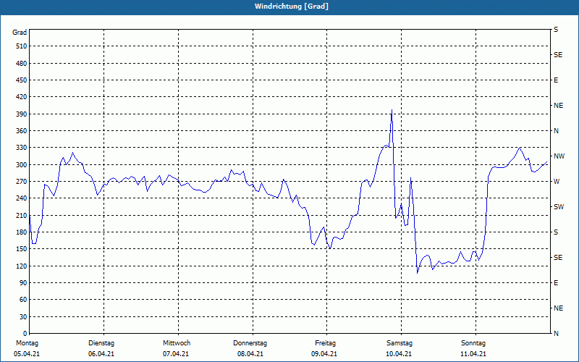The width and height of the screenshot is (579, 362).
Task: Select the '150' value on the degree axis
Action: point(22,249)
